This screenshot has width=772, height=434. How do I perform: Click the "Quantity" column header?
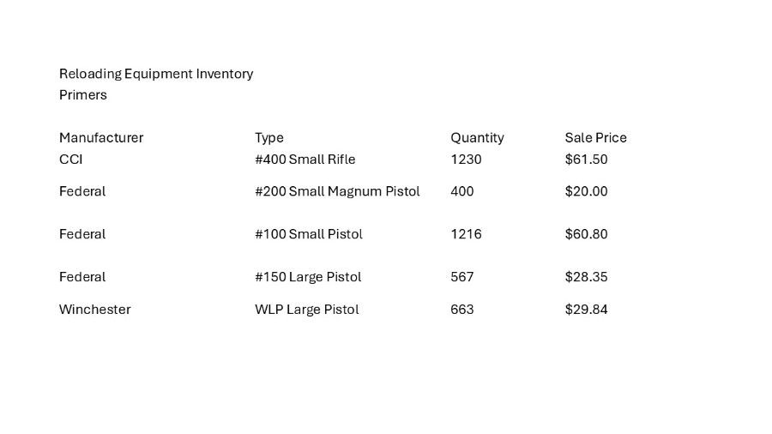pos(477,137)
